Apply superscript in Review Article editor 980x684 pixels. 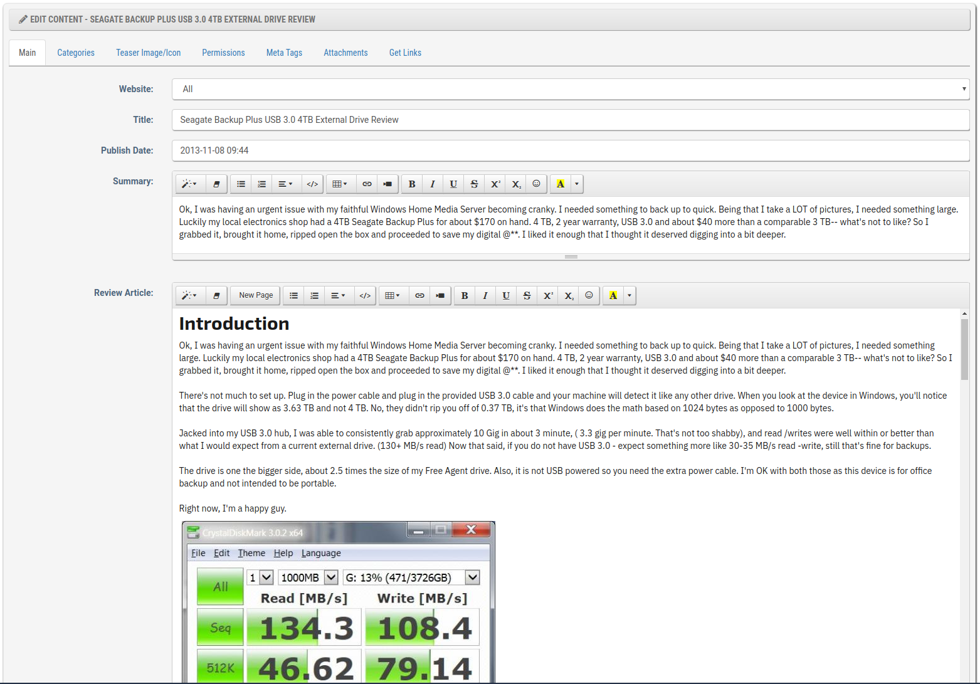click(x=548, y=295)
